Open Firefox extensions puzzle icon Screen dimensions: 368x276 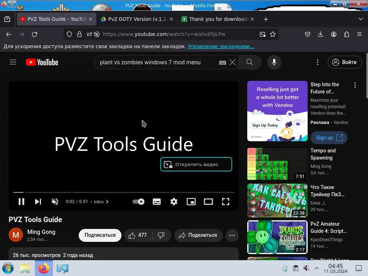[x=346, y=34]
